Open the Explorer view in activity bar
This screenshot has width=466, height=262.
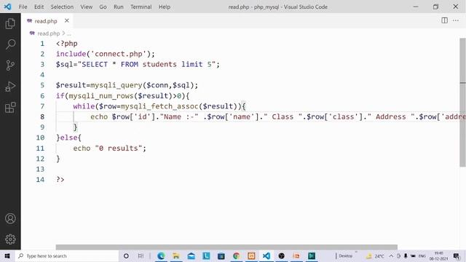tap(10, 23)
